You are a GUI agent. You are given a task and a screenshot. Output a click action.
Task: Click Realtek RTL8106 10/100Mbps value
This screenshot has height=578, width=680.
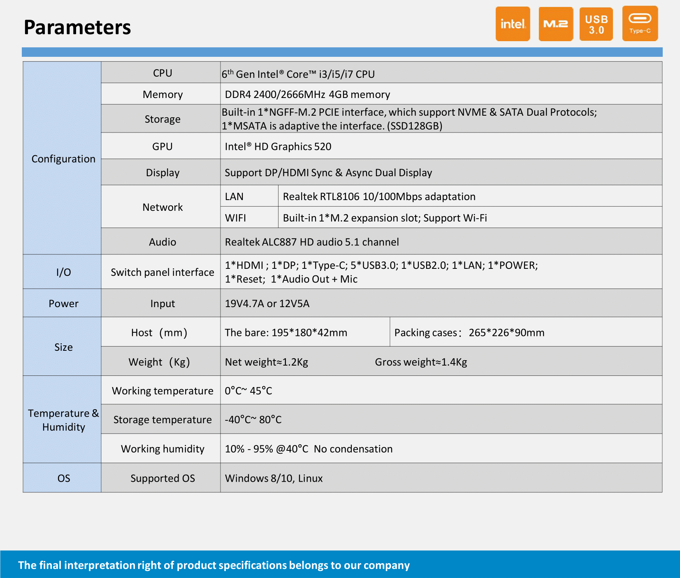coord(379,196)
